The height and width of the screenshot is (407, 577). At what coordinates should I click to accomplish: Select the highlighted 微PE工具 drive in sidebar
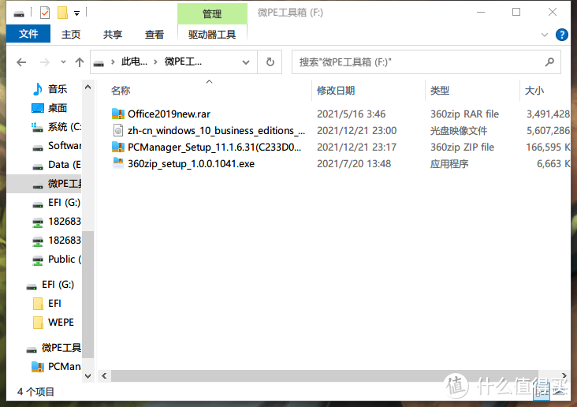pos(44,184)
